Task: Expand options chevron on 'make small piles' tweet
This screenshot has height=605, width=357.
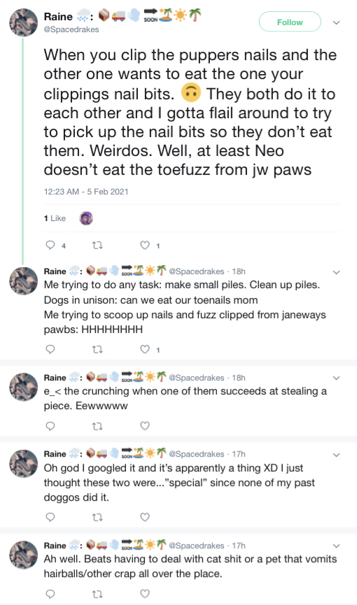Action: click(x=337, y=272)
